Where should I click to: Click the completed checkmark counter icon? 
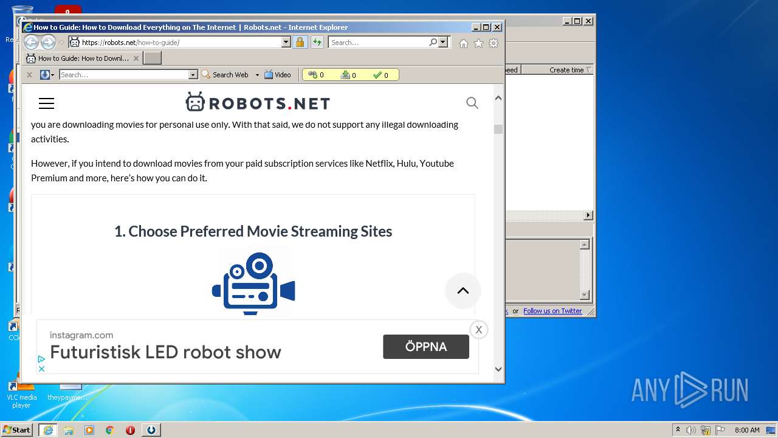377,75
